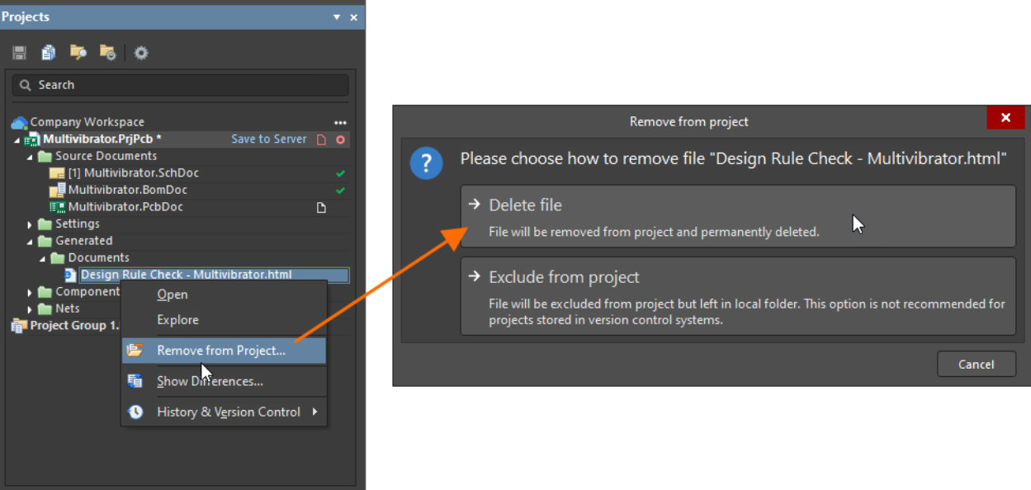This screenshot has width=1031, height=490.
Task: Click the Multivibrator.PcbDoc file icon
Action: click(x=57, y=207)
